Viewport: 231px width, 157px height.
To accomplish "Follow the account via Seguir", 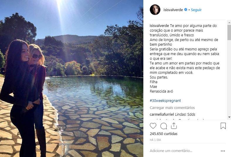I will 196,10.
